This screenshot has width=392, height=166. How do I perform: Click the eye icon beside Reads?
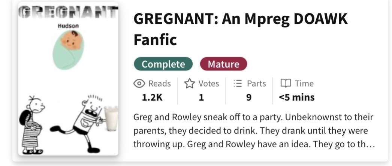click(139, 84)
